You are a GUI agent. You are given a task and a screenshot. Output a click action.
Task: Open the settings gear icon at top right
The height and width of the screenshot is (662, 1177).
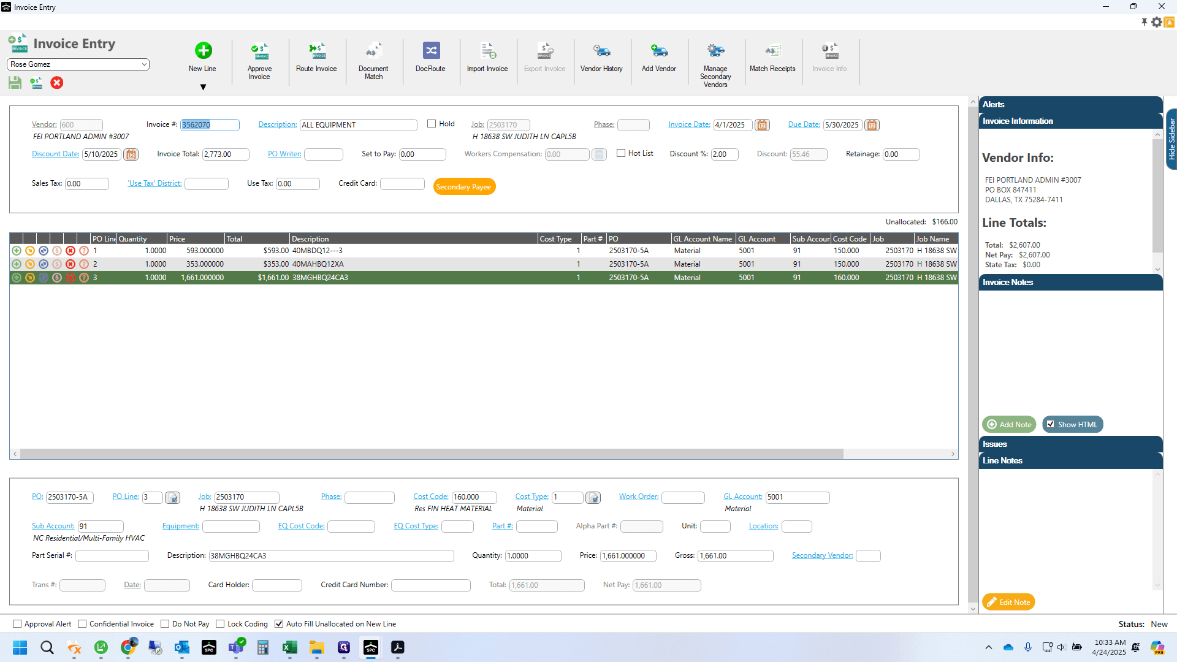(x=1157, y=22)
